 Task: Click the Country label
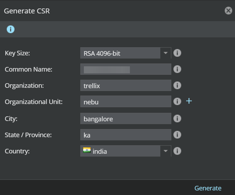pyautogui.click(x=17, y=151)
